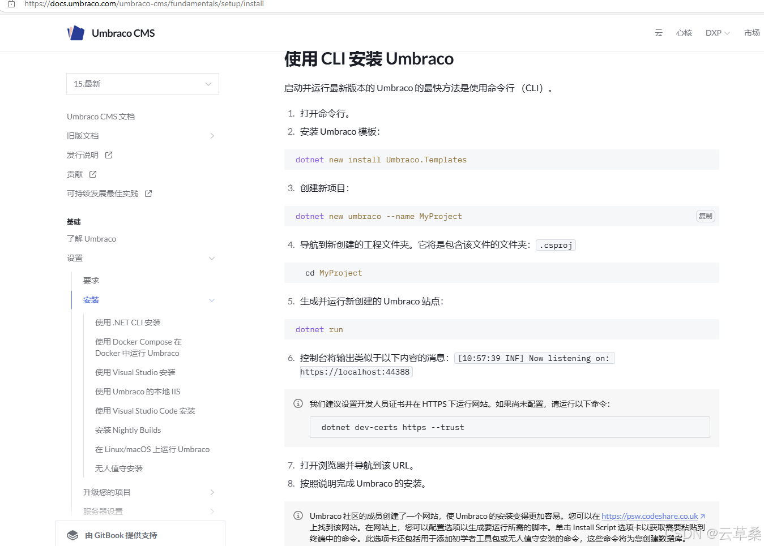
Task: Open the 15.最新 version dropdown
Action: tap(143, 84)
